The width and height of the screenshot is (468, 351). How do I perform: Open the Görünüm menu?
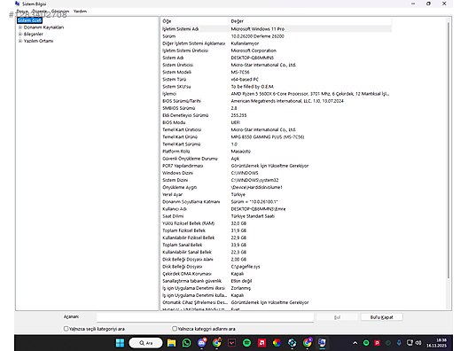pos(60,11)
